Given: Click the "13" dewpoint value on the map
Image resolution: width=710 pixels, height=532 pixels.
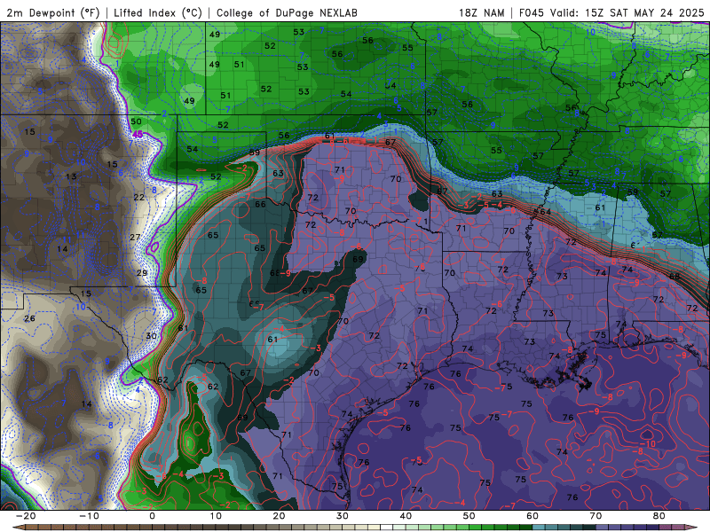Looking at the screenshot, I should 71,176.
